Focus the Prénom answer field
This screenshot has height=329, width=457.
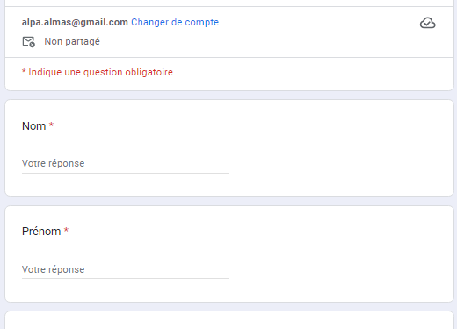coord(126,269)
